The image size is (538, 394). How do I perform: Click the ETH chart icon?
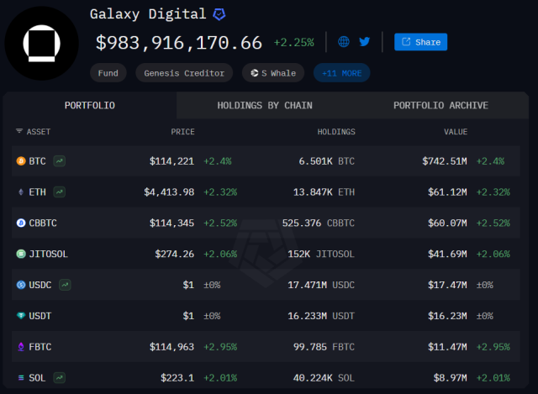60,192
